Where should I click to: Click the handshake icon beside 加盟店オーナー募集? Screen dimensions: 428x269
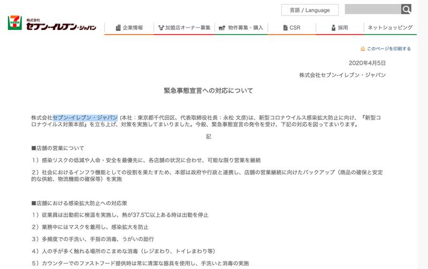161,28
